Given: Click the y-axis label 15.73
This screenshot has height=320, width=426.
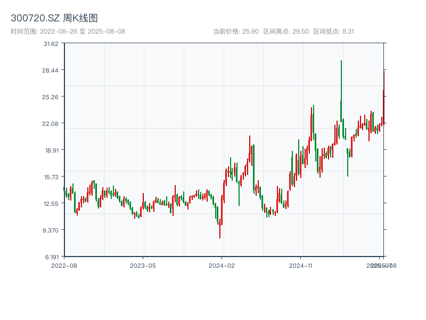Looking at the screenshot, I should [51, 177].
